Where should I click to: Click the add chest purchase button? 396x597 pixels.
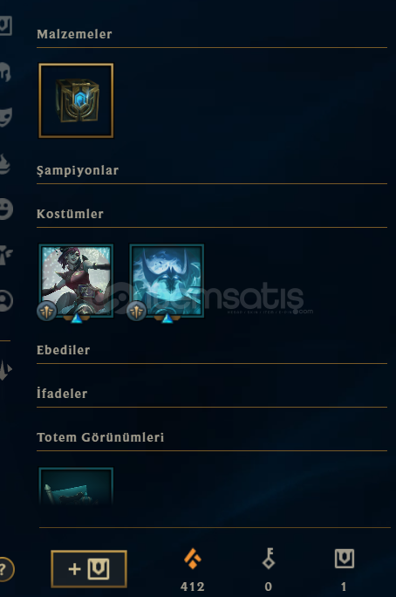point(89,569)
